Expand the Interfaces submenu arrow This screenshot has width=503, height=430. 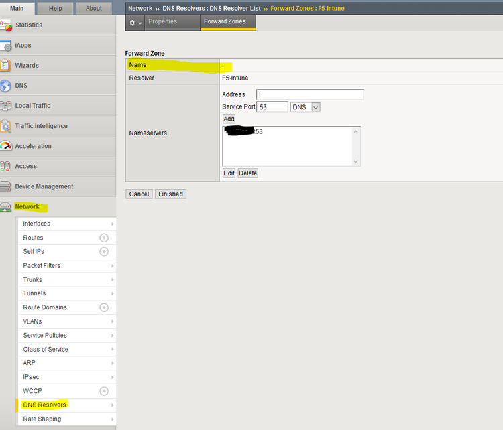point(112,224)
